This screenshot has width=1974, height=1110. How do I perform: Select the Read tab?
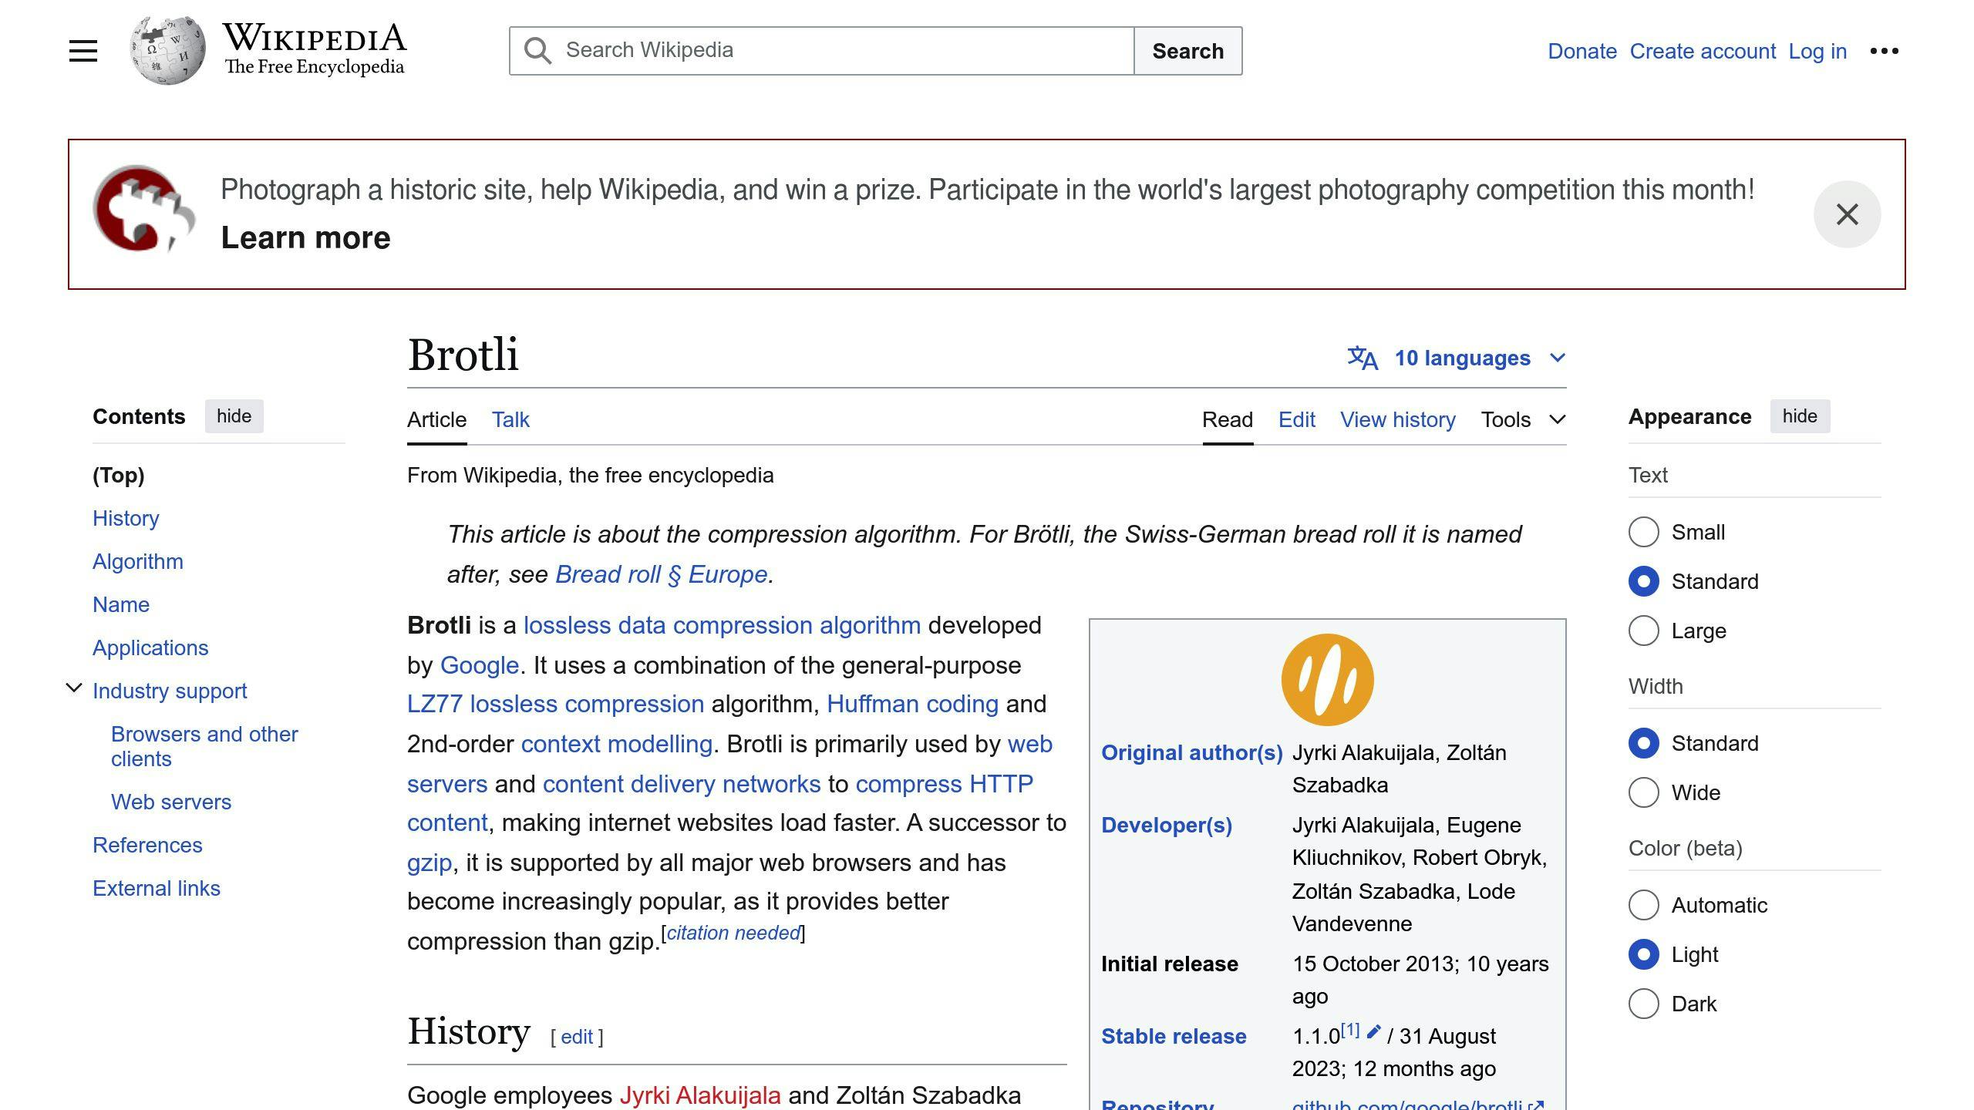click(x=1228, y=419)
